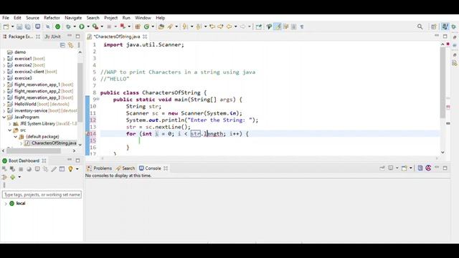Click the Back navigation arrow icon
Image resolution: width=459 pixels, height=258 pixels.
[229, 27]
